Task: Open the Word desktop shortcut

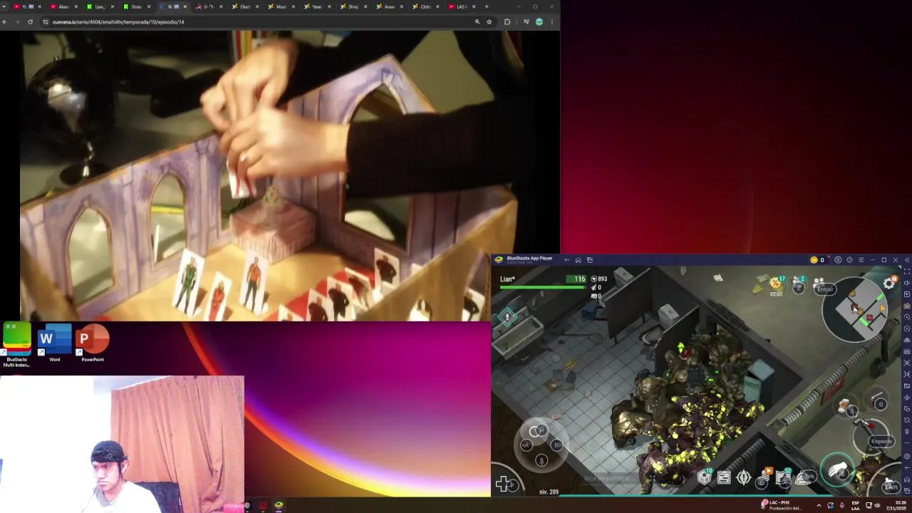Action: pyautogui.click(x=55, y=343)
